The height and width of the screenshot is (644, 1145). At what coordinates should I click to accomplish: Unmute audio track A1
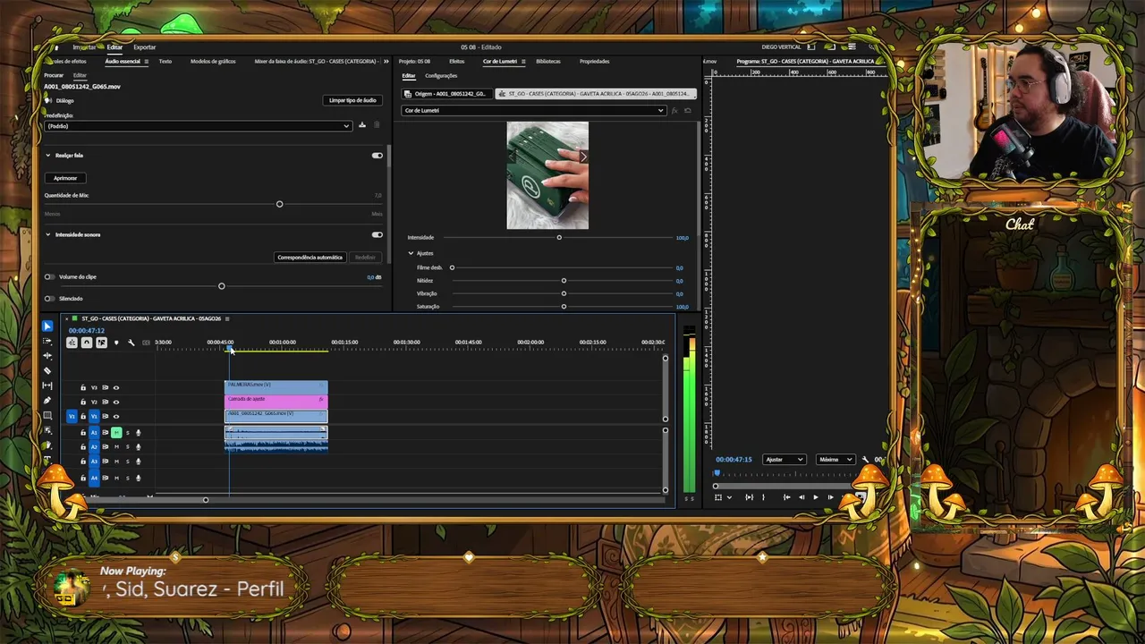116,433
